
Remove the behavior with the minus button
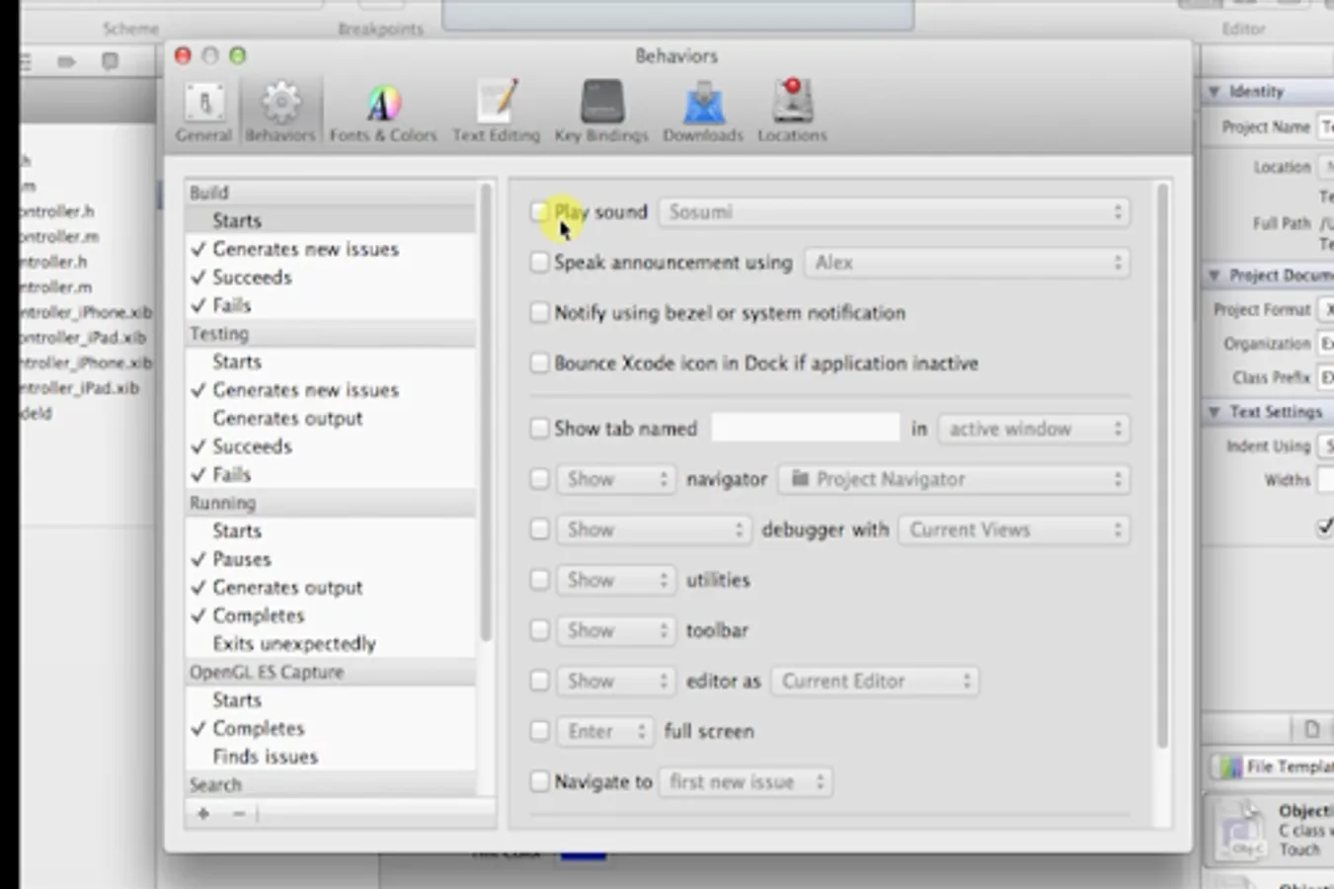click(238, 814)
